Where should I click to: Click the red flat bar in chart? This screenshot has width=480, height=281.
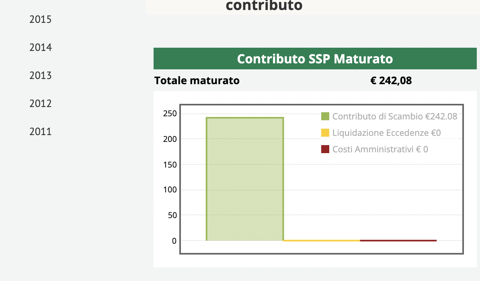tap(398, 241)
